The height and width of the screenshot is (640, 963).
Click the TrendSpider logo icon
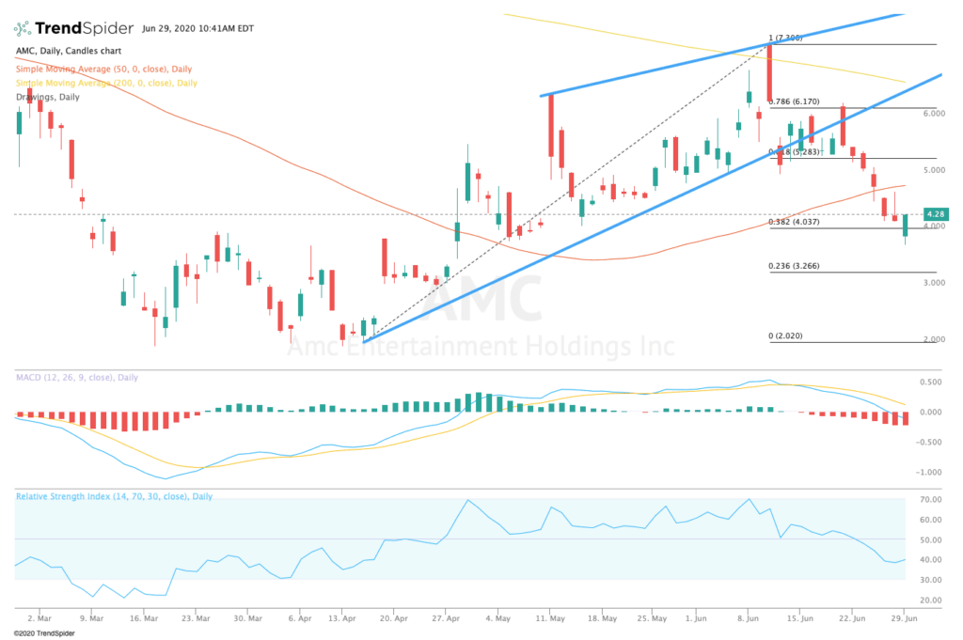click(23, 28)
